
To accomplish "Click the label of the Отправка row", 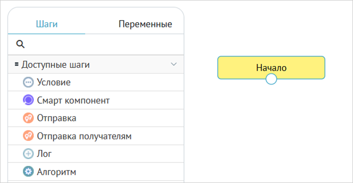I will point(56,118).
